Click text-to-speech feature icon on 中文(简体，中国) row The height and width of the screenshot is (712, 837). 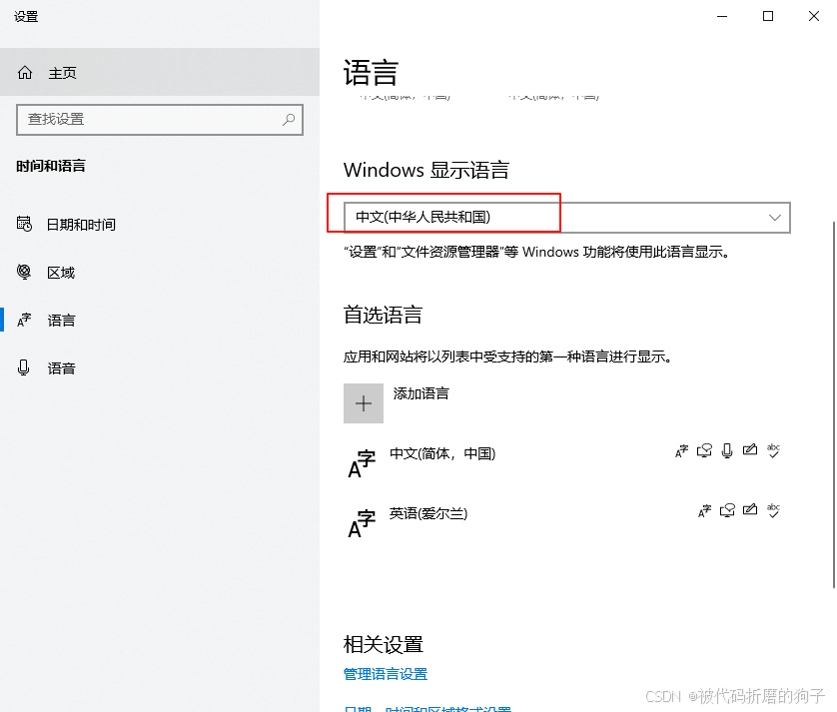[704, 451]
